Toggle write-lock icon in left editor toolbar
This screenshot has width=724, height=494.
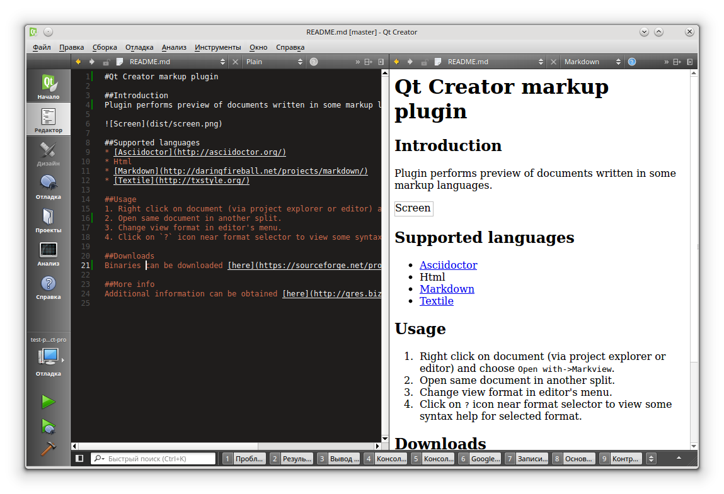[x=106, y=62]
